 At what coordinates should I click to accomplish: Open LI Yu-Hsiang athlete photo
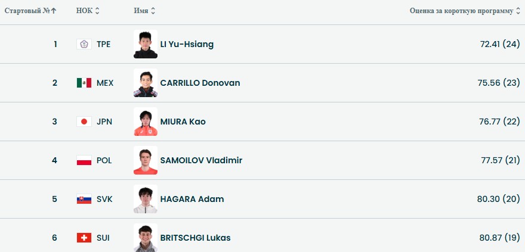(146, 44)
